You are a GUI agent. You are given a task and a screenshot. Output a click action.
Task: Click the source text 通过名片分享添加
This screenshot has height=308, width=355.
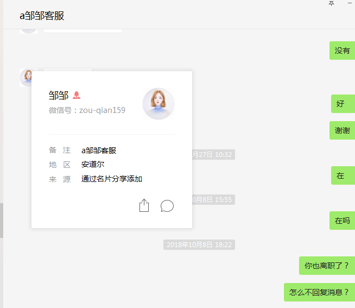(x=112, y=179)
